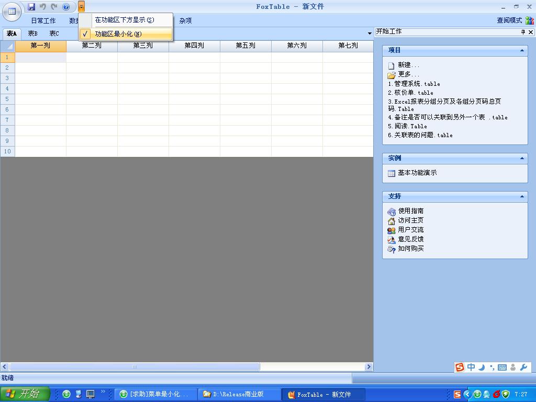Click the horizontal scrollbar thumb
The width and height of the screenshot is (536, 402).
(135, 367)
